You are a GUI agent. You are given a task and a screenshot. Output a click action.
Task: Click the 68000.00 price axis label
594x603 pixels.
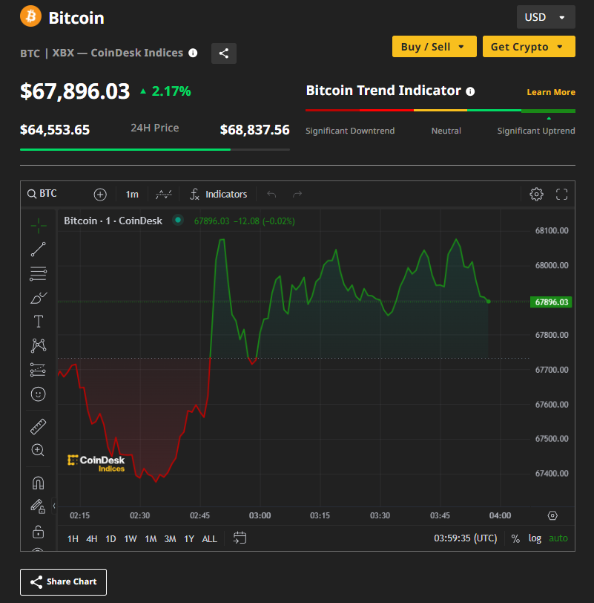click(x=552, y=265)
